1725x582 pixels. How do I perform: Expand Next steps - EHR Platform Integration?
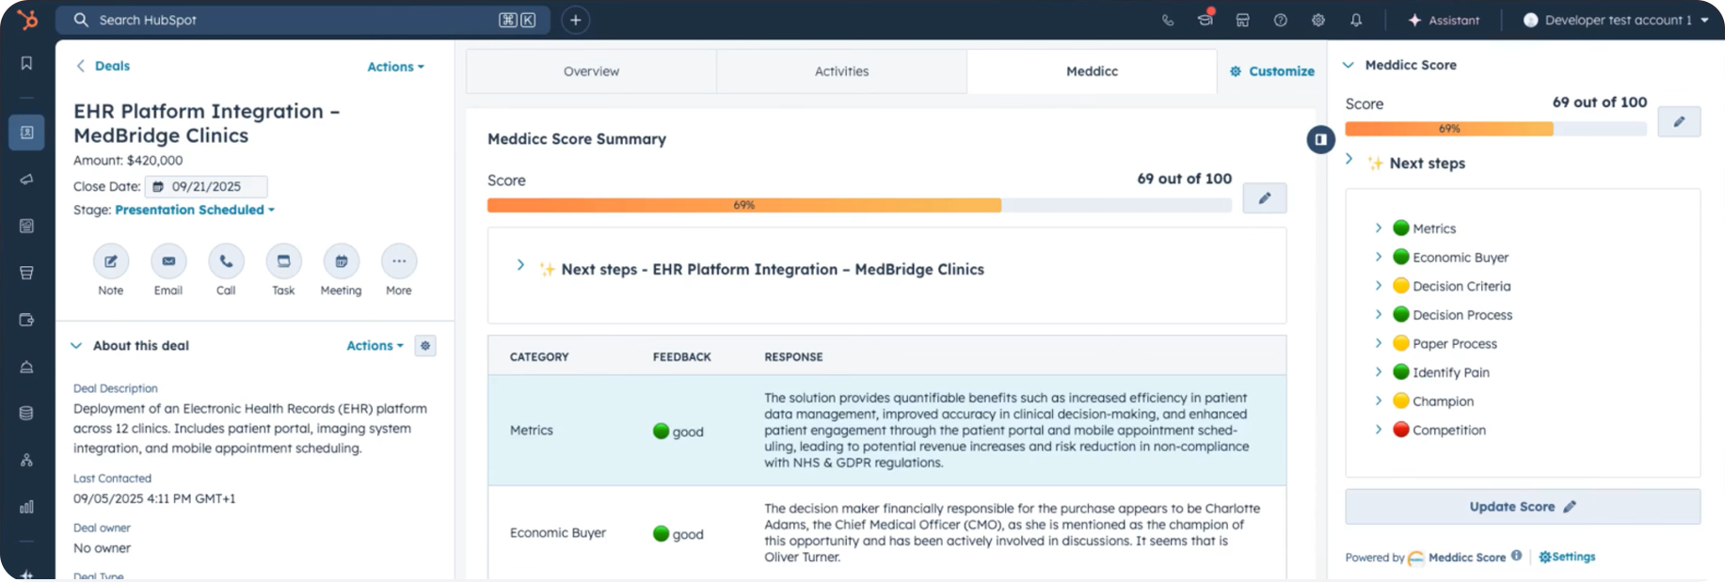click(520, 266)
